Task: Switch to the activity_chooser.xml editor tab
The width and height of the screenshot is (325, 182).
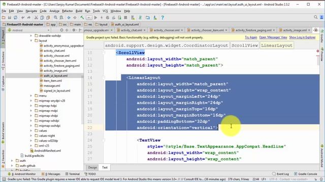Action: coord(167,30)
